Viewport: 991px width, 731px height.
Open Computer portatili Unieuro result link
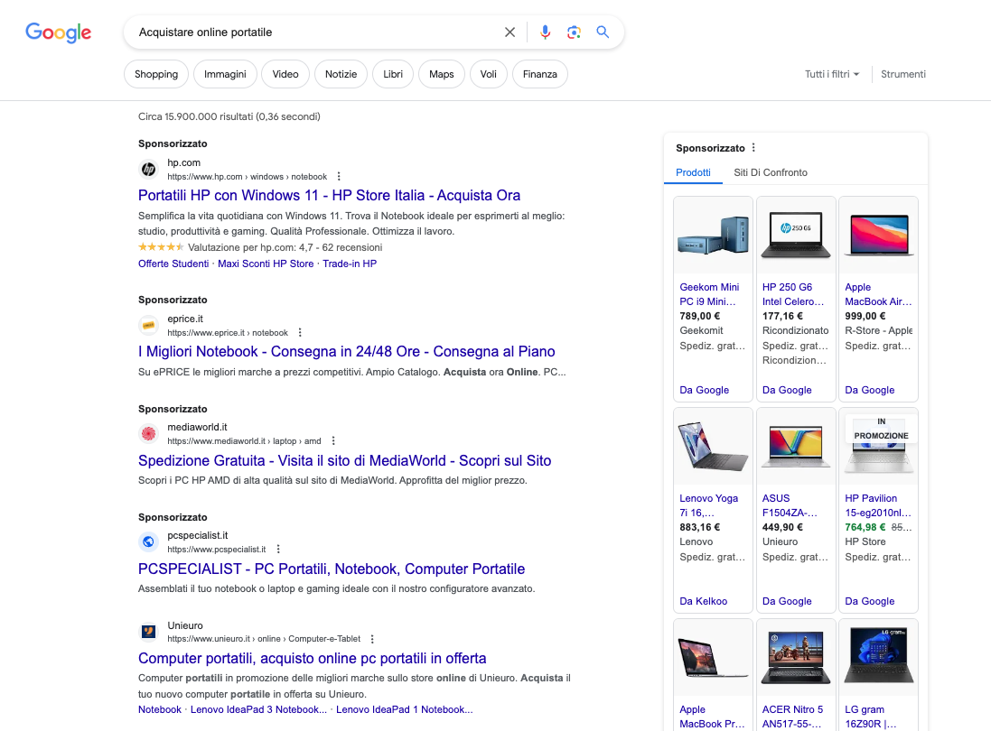(x=313, y=659)
